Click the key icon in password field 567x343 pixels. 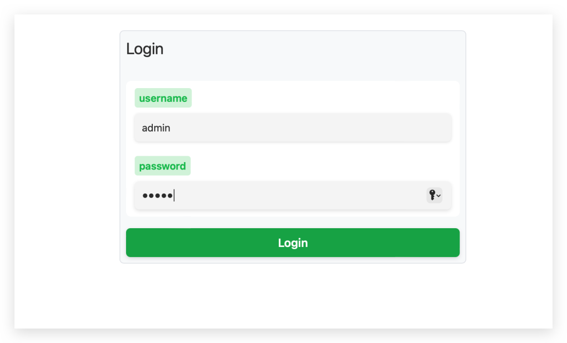coord(432,195)
